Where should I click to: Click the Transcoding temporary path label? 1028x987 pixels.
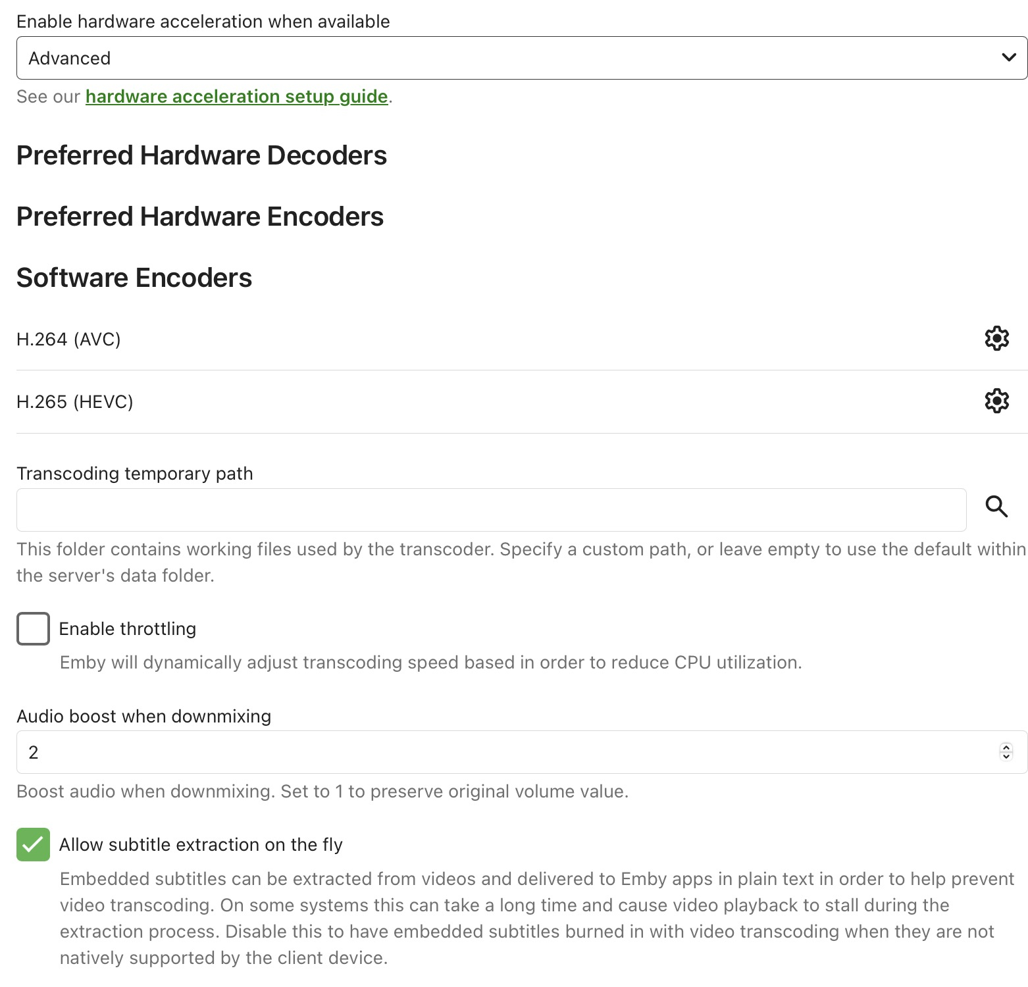(x=134, y=474)
